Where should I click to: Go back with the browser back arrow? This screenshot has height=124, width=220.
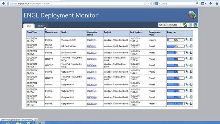[x=3, y=3]
